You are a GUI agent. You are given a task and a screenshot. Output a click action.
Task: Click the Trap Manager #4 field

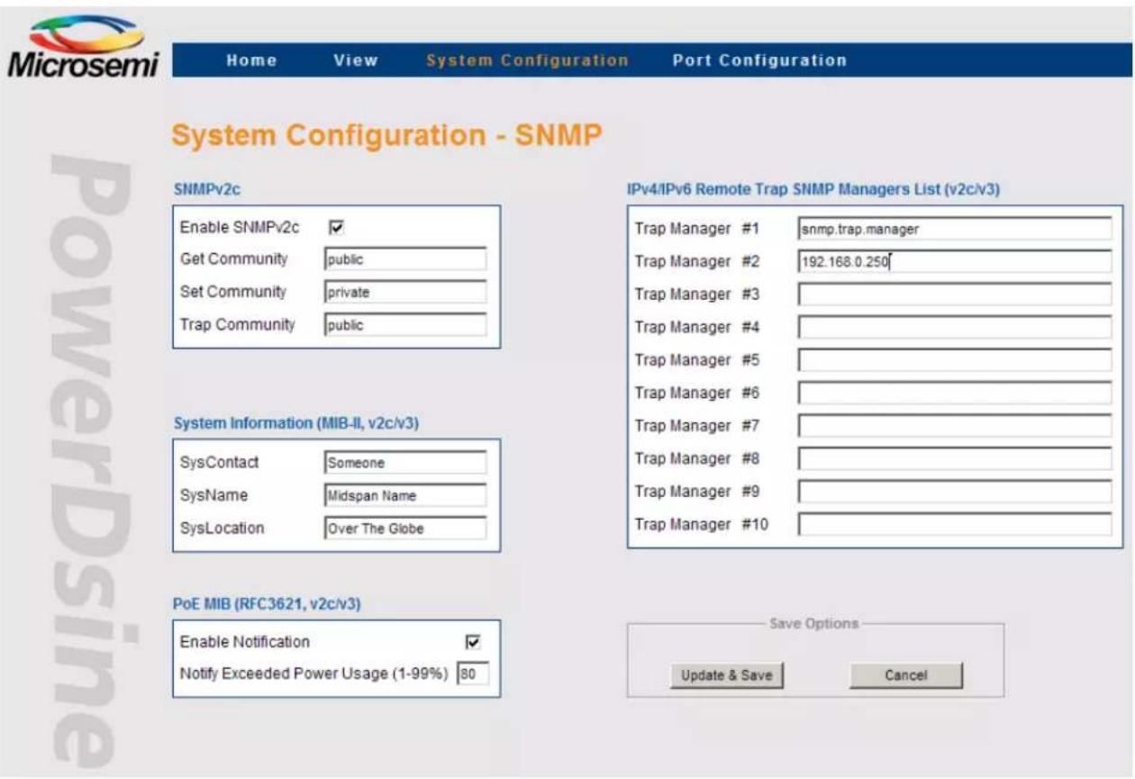coord(955,327)
